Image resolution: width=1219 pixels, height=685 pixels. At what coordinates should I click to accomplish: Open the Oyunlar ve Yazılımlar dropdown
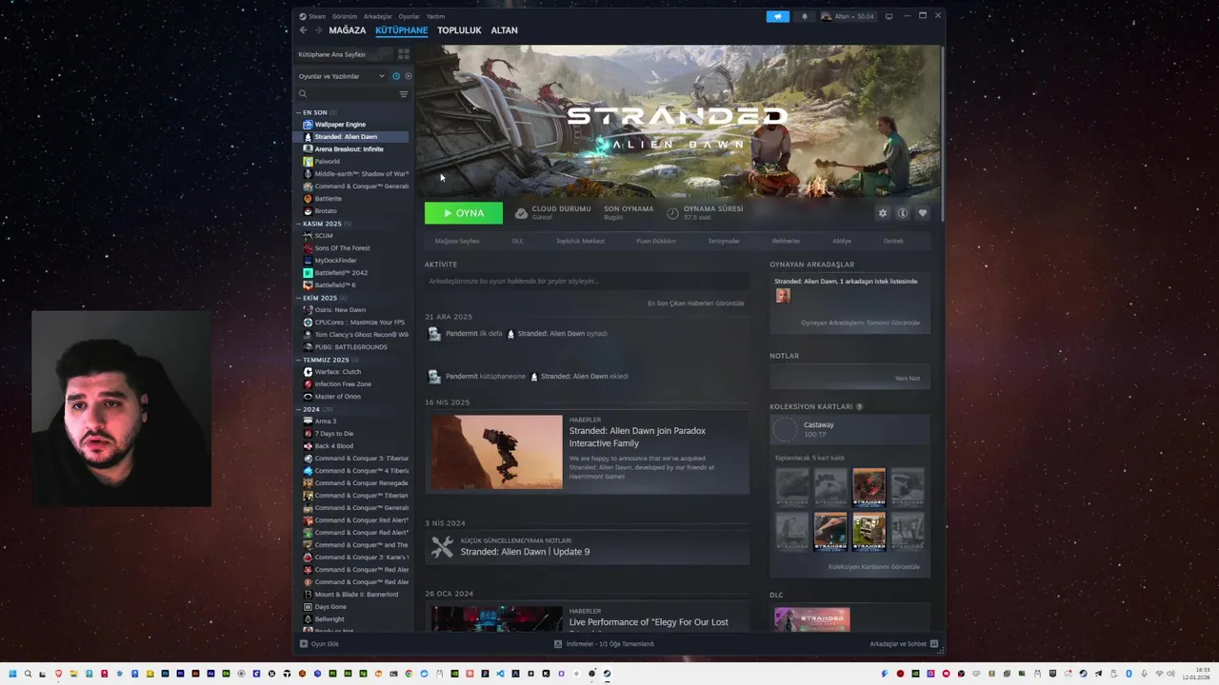(x=342, y=76)
